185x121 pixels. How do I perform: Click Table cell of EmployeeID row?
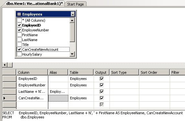(x=81, y=79)
